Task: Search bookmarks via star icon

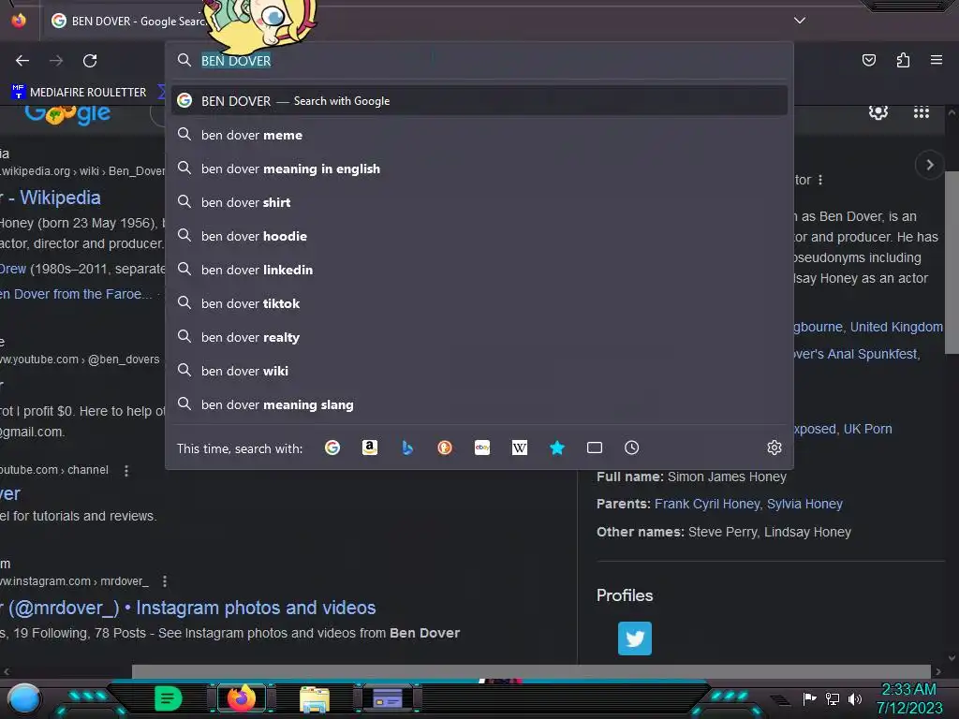Action: 557,448
